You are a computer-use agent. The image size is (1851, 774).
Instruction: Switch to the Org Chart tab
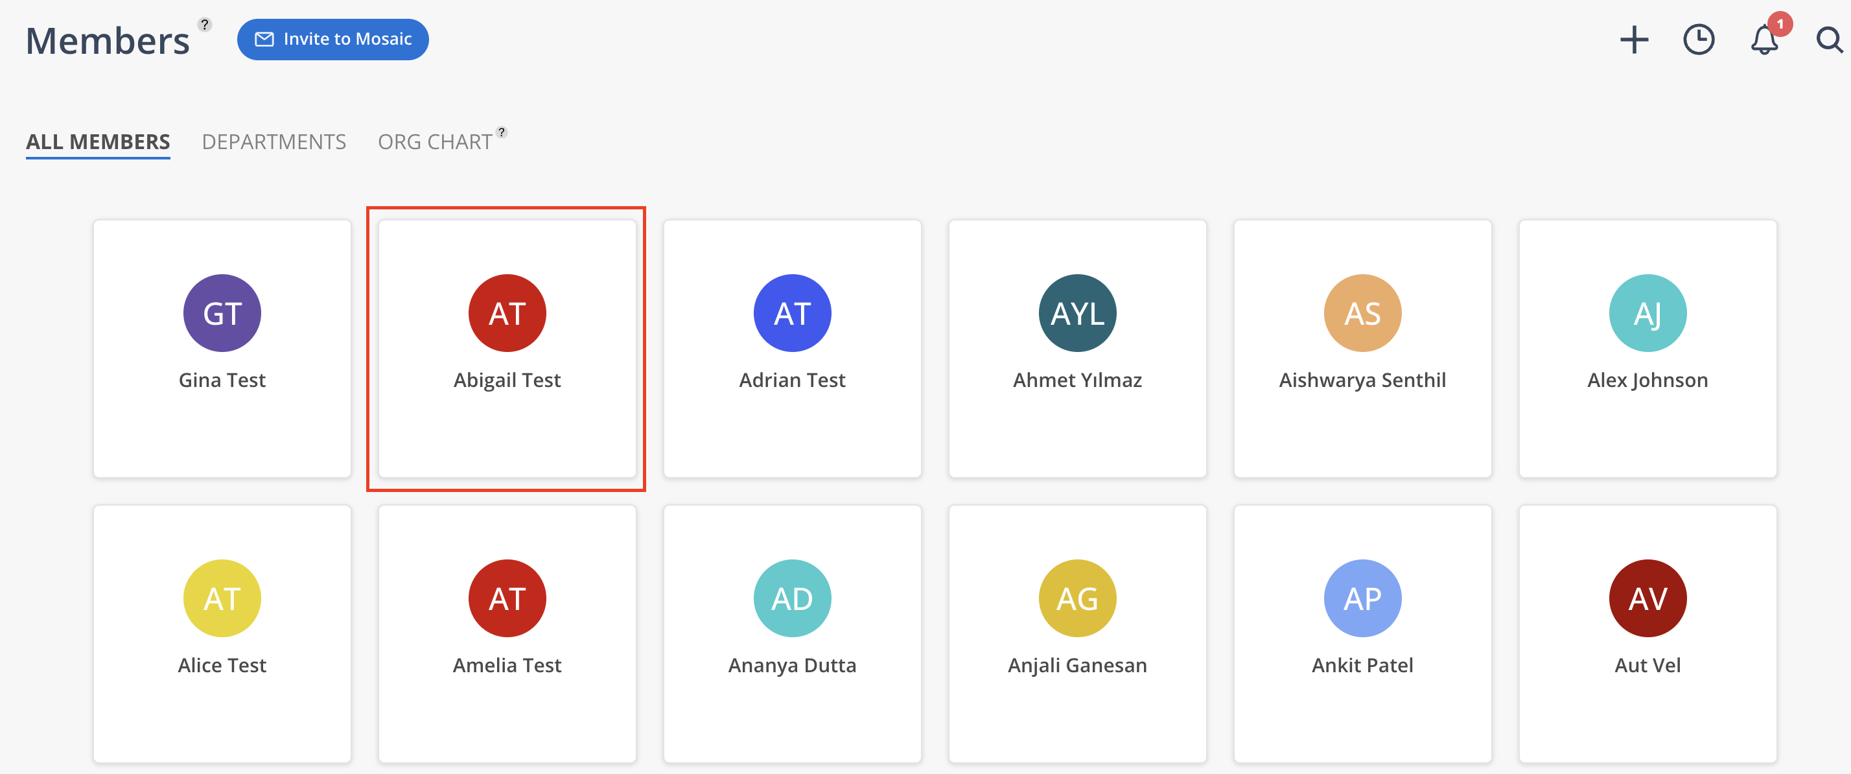tap(435, 141)
